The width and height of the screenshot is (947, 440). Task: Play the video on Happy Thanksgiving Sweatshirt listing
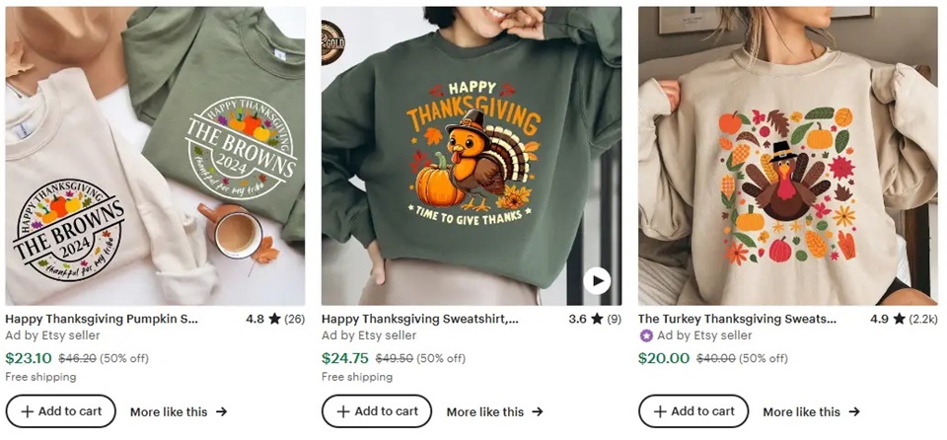pos(596,281)
